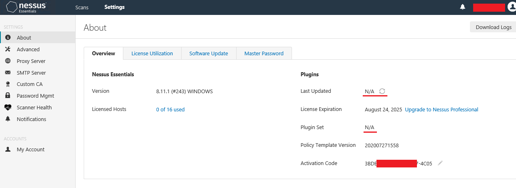The image size is (516, 188).
Task: Select SMTP Server in the sidebar
Action: click(x=38, y=73)
